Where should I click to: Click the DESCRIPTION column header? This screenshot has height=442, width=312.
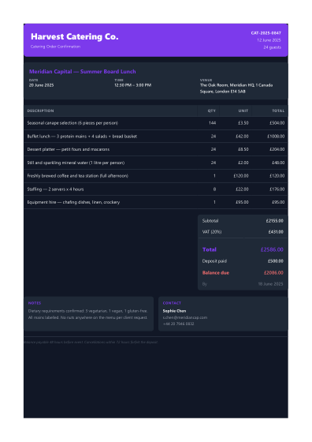40,110
